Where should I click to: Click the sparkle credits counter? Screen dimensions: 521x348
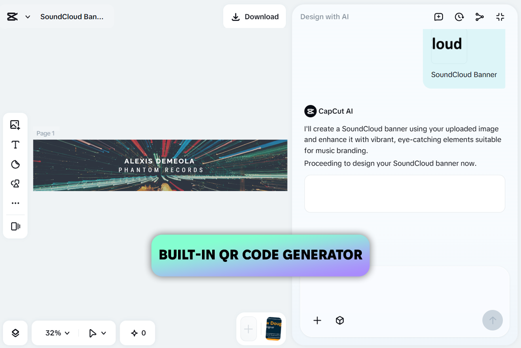coord(138,333)
